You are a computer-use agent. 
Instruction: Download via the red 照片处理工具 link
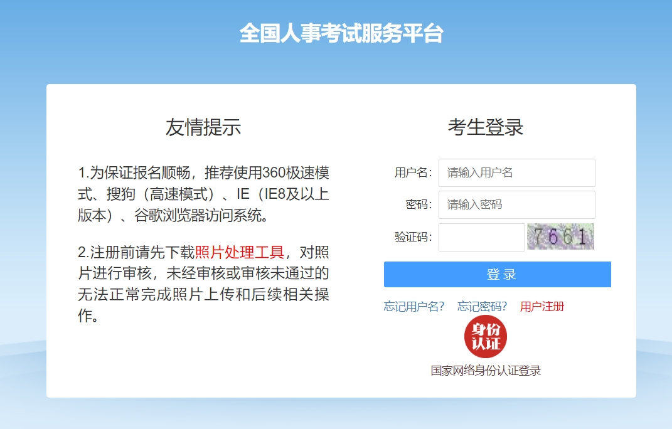(x=240, y=253)
